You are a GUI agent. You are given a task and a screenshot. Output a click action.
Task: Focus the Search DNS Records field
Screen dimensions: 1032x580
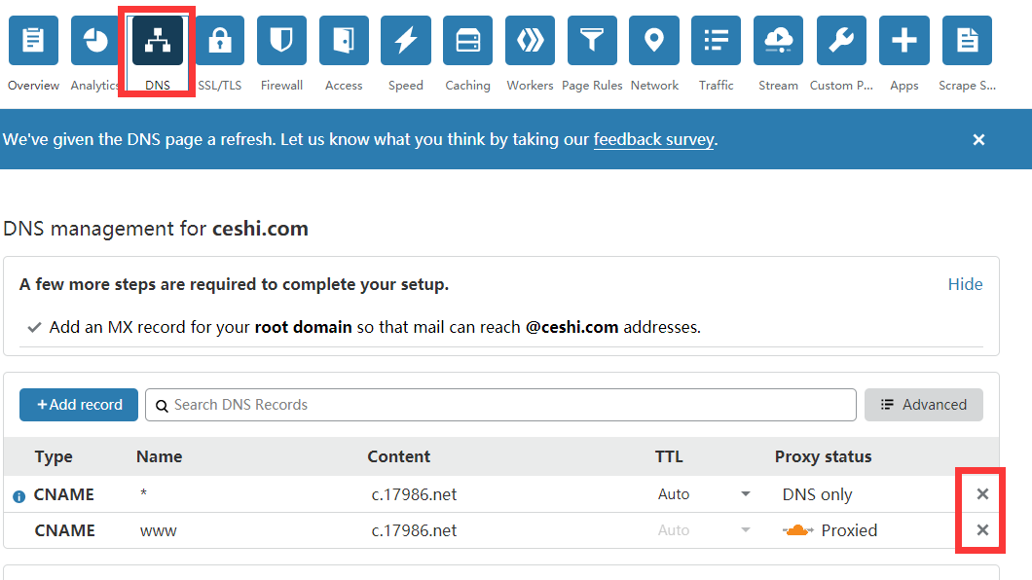pyautogui.click(x=500, y=405)
